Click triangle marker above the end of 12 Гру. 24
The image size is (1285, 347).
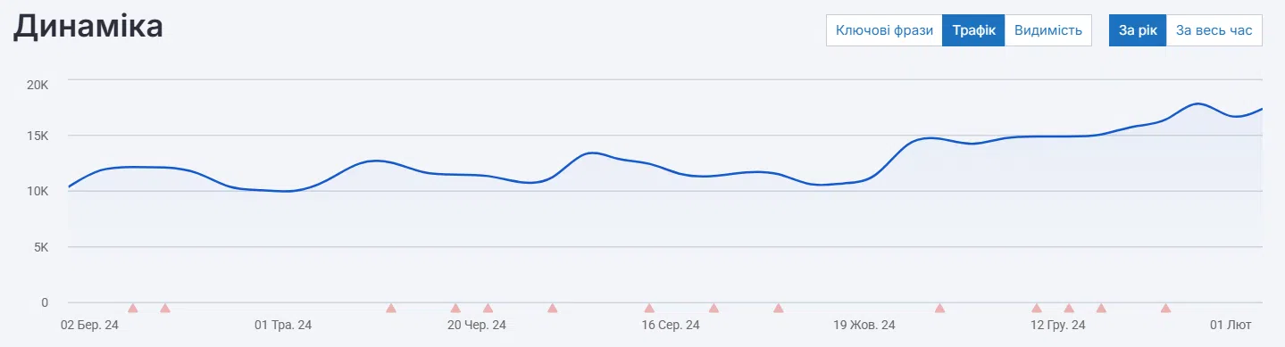[1069, 308]
